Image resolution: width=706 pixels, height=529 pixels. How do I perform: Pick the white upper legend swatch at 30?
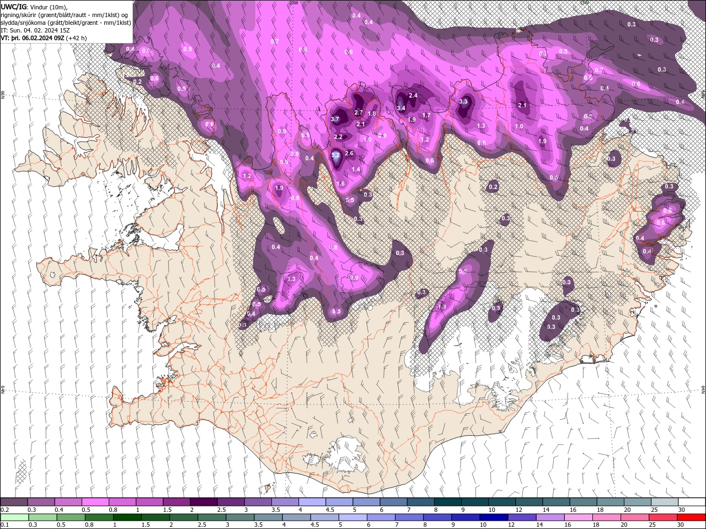coord(691,502)
